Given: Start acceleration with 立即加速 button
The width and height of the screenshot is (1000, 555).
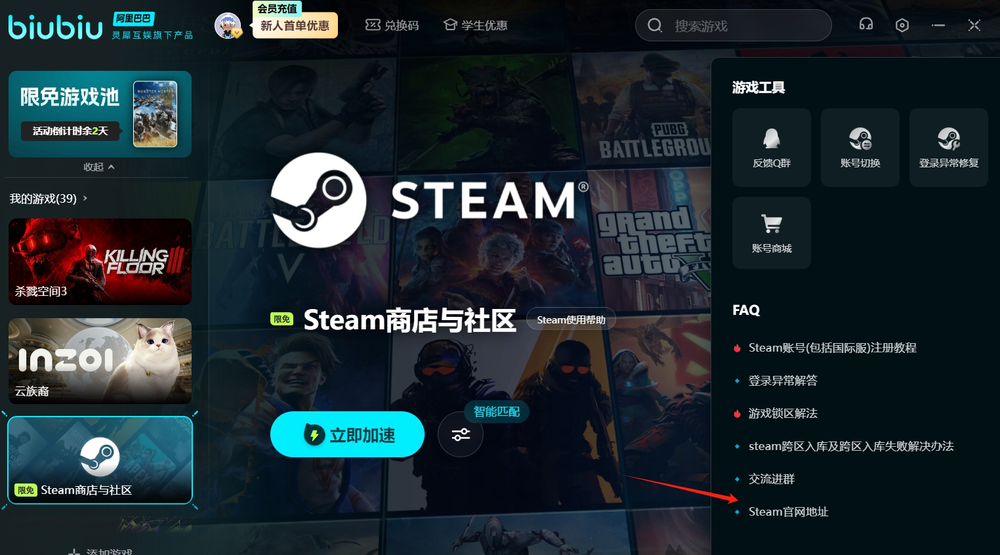Looking at the screenshot, I should coord(347,434).
